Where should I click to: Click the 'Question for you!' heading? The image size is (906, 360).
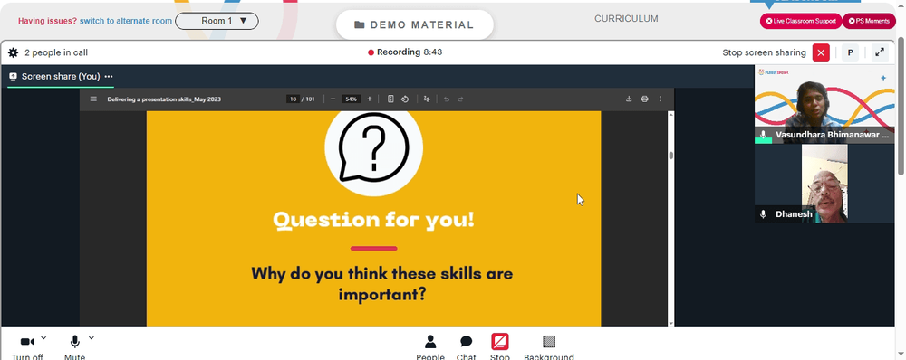[x=374, y=220]
